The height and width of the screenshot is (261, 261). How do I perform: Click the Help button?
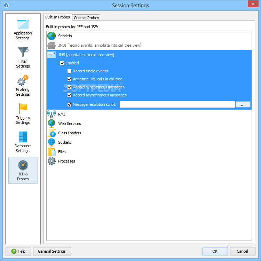click(x=18, y=251)
